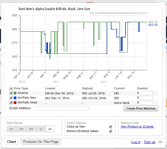The width and height of the screenshot is (167, 149).
Task: Uncheck Remove Extreme Values
Action: coord(111,131)
